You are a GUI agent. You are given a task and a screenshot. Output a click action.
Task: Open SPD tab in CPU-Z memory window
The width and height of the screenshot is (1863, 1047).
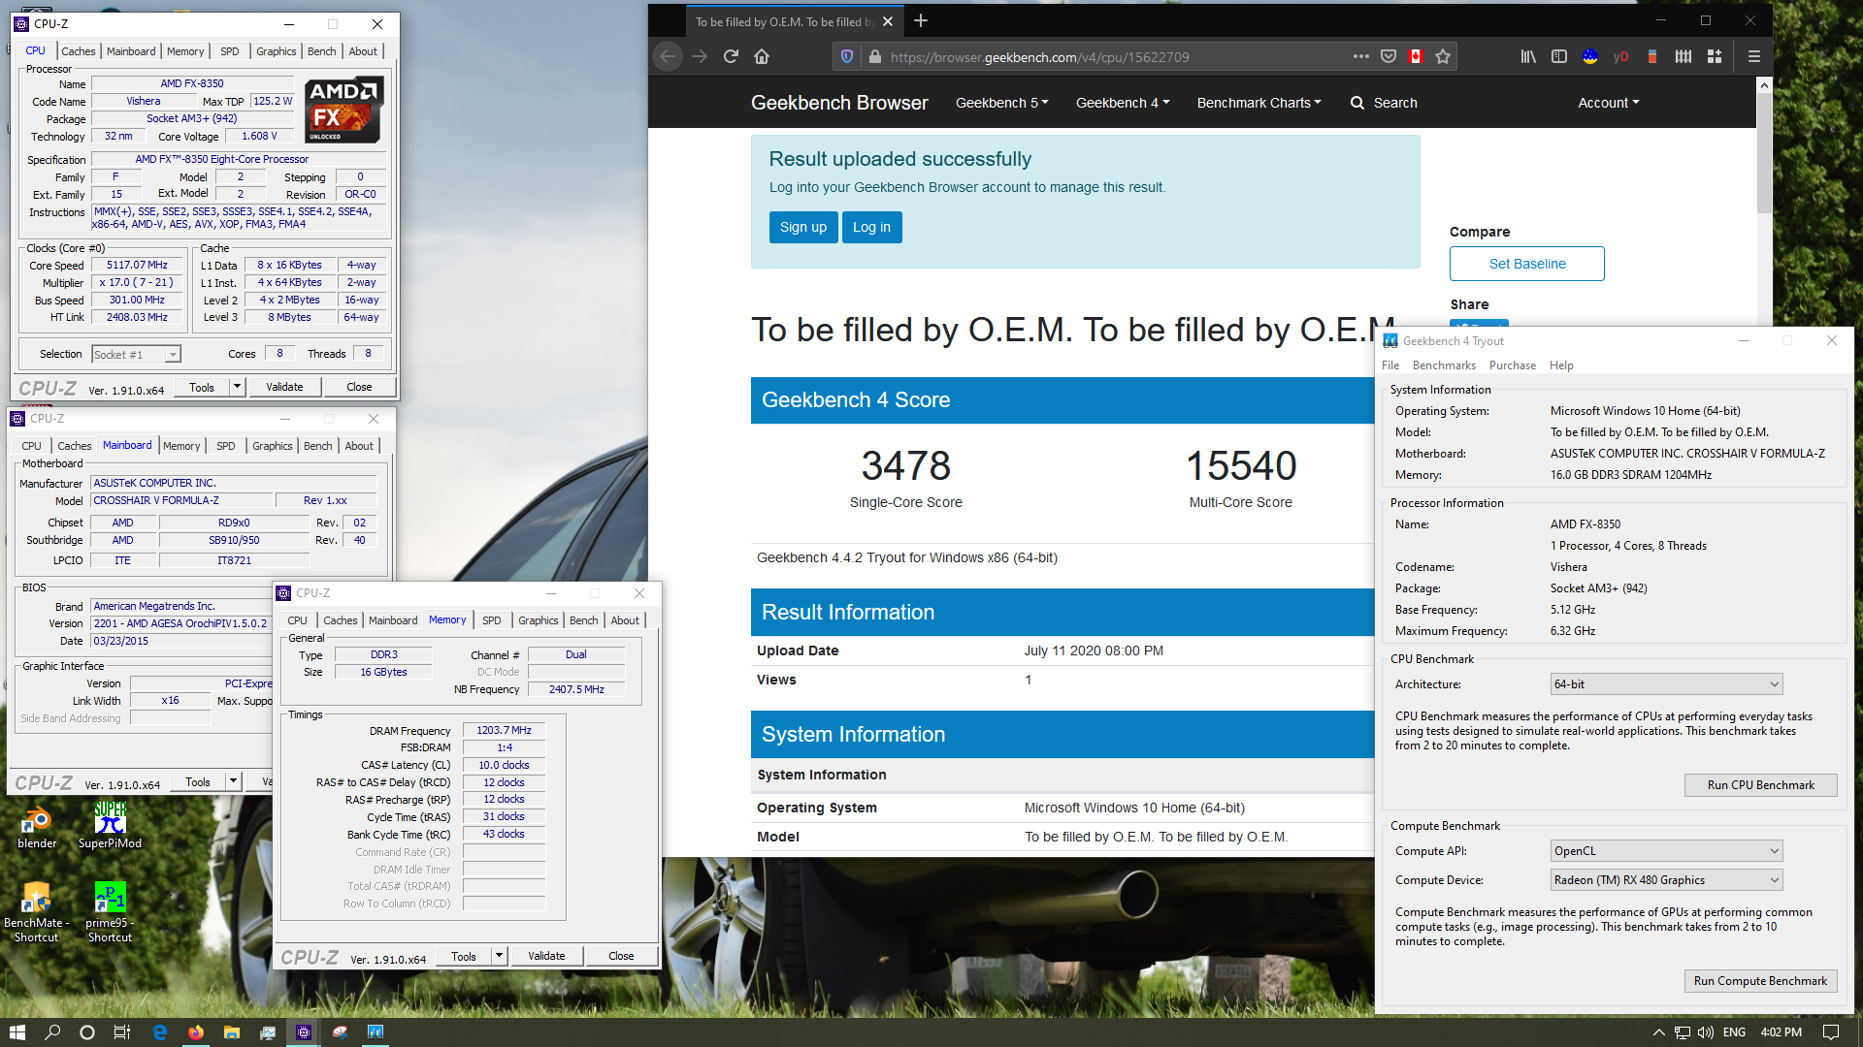(492, 620)
